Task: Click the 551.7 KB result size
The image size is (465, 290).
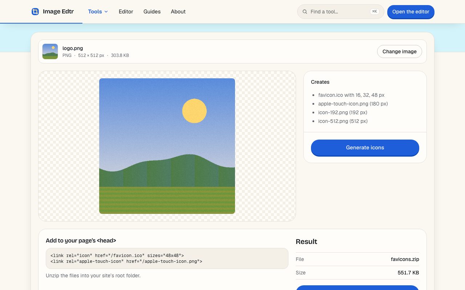Action: pos(408,273)
